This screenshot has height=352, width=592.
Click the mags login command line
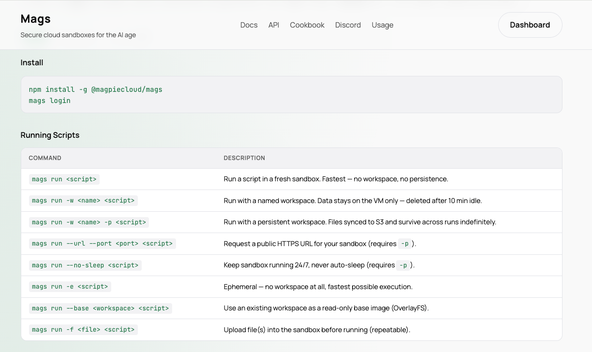tap(48, 101)
